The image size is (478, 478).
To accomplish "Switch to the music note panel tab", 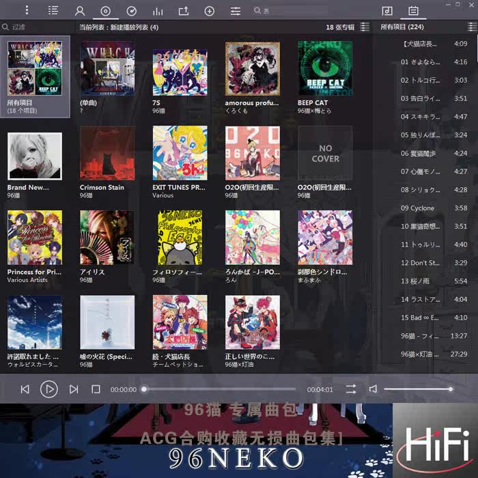I will [x=387, y=11].
